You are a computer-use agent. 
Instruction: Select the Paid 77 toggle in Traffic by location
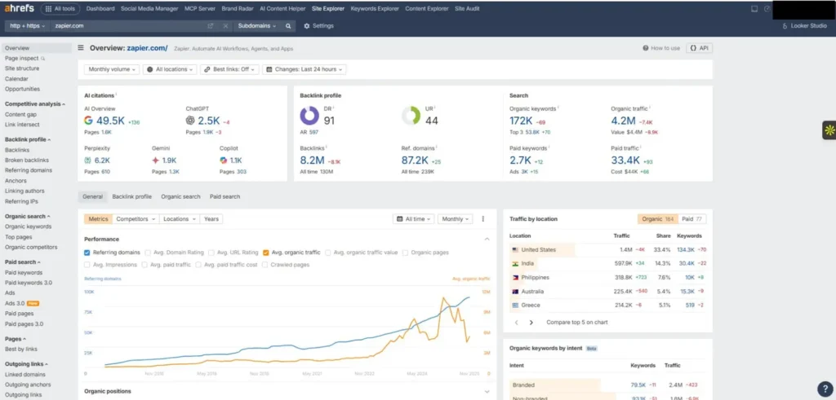tap(692, 219)
